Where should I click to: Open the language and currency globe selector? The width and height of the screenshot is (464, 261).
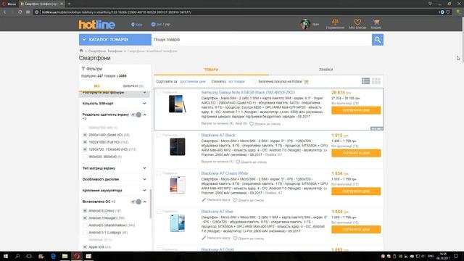click(x=160, y=25)
